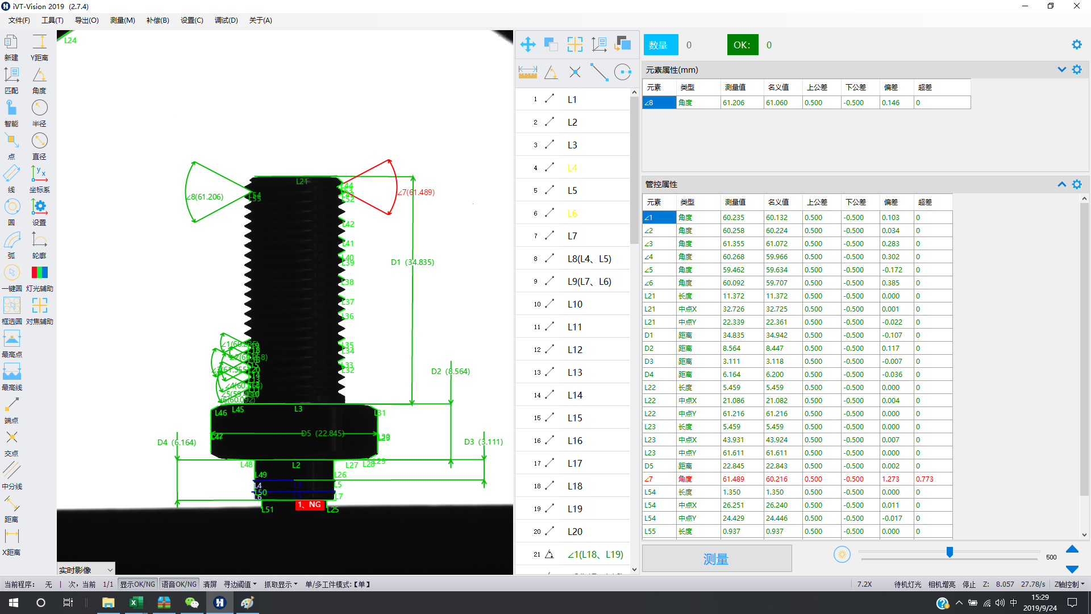Select the 角度 (Angle) tool

[39, 75]
